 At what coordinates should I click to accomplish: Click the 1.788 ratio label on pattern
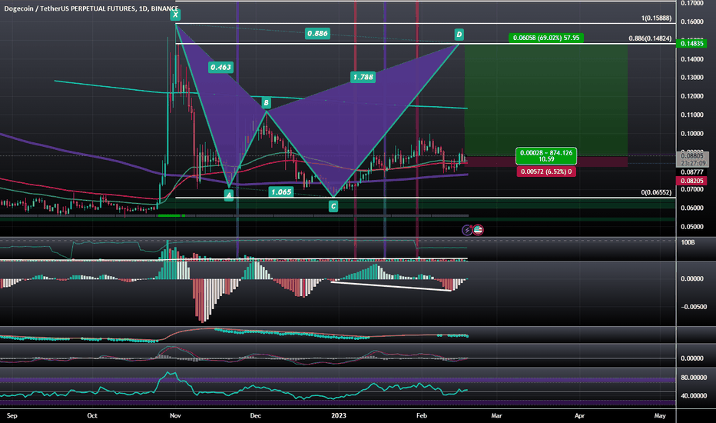tap(363, 77)
